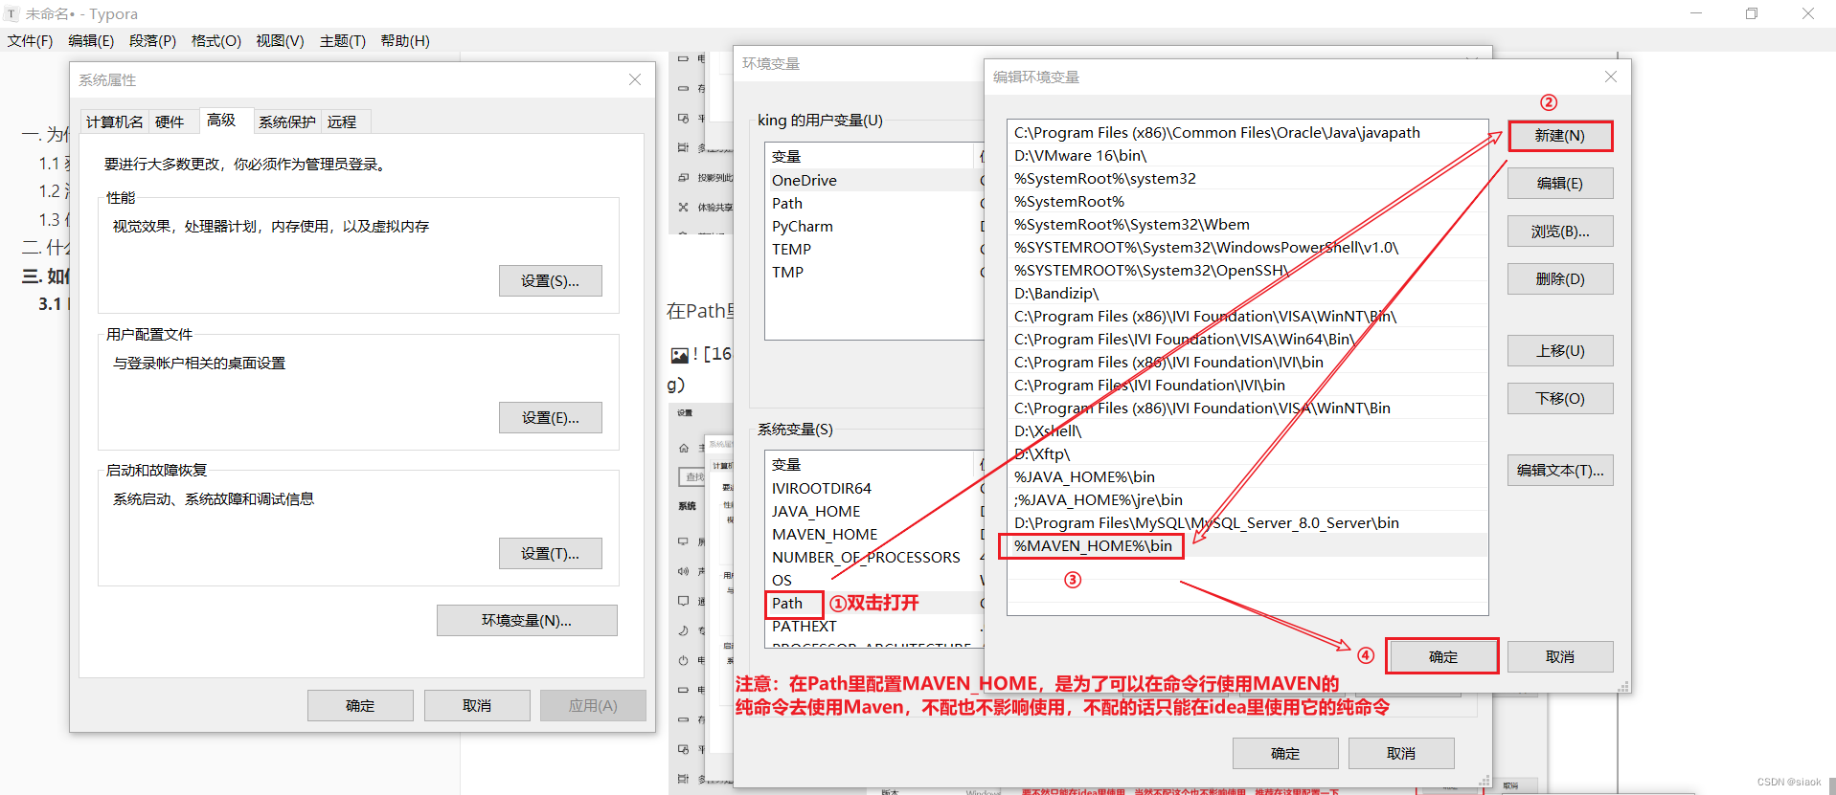Confirm with 确定 in 编辑环境变量
Image resolution: width=1836 pixels, height=795 pixels.
(x=1442, y=657)
